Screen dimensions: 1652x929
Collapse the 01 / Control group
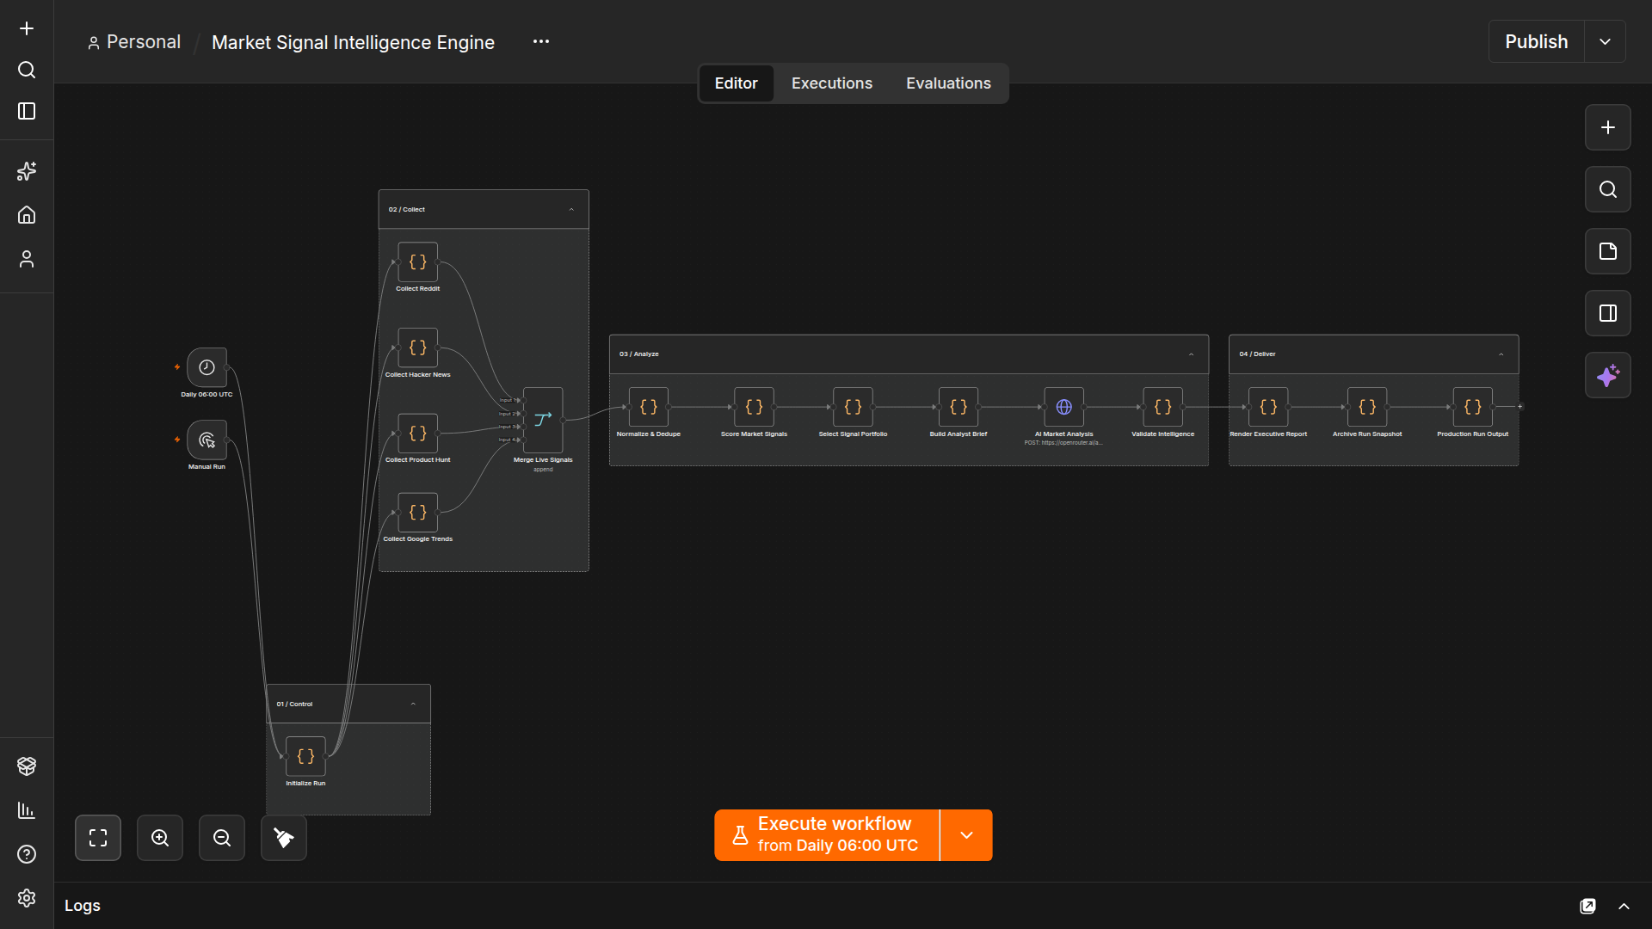413,704
